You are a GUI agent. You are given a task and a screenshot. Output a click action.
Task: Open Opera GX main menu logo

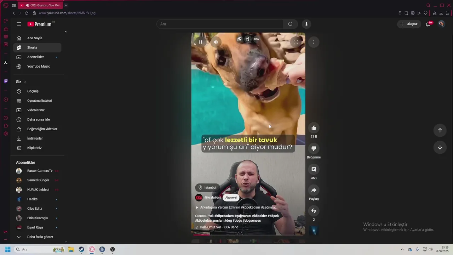6,5
